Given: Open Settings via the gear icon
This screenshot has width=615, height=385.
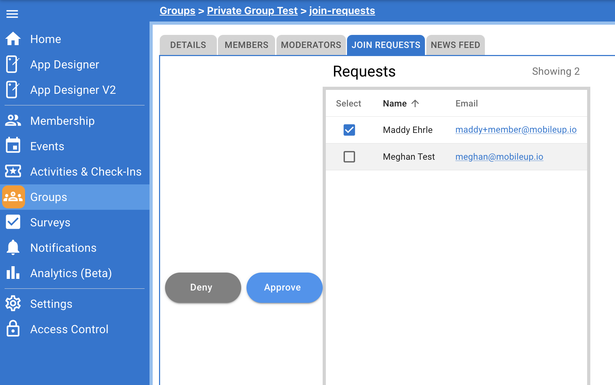Looking at the screenshot, I should 13,304.
